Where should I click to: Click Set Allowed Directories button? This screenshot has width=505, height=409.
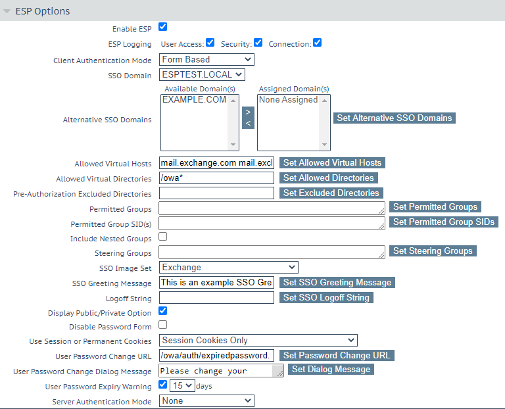point(329,178)
